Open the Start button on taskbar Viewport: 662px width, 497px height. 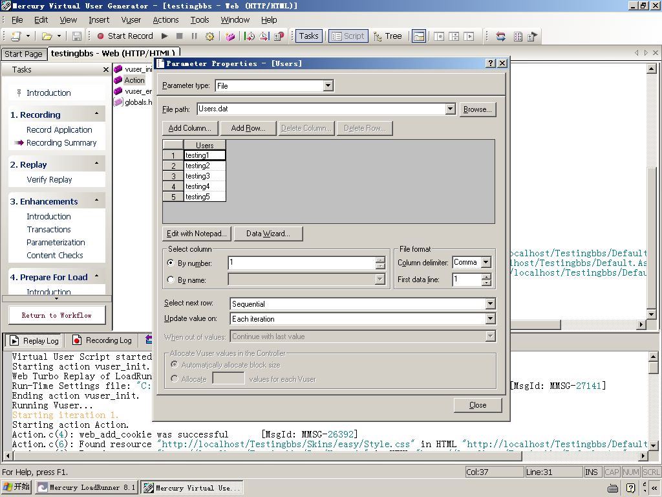[16, 487]
